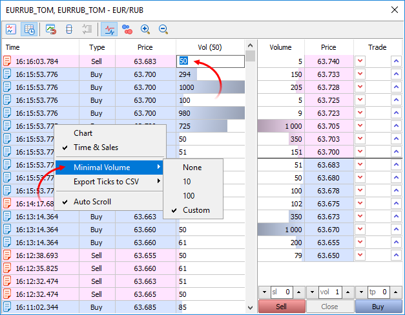Toggle the Auto Scroll option

click(92, 202)
